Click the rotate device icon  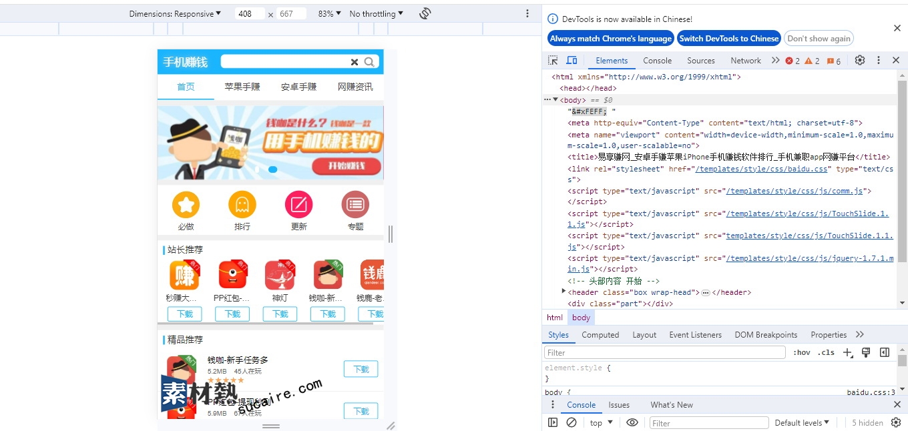[425, 13]
